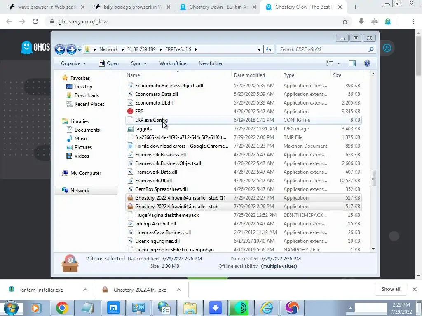Switch to the billy bodega browsert tab
The width and height of the screenshot is (422, 316).
coord(133,7)
